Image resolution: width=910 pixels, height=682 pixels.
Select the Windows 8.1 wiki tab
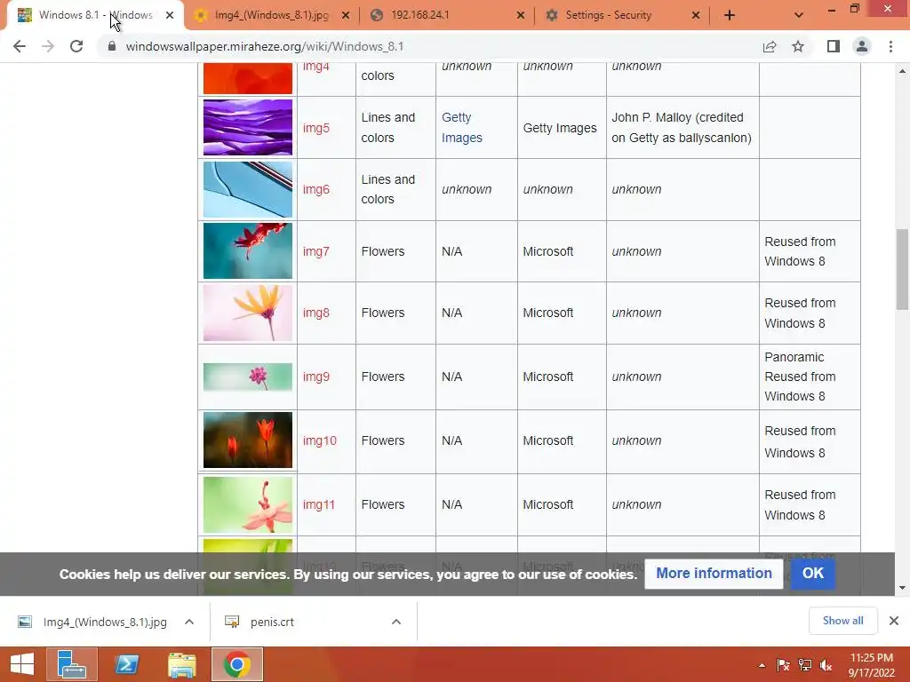[96, 15]
